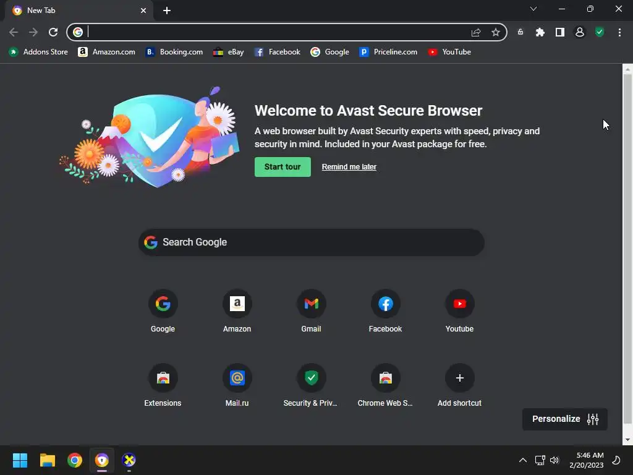Open File Explorer from taskbar
Viewport: 633px width, 475px height.
(47, 460)
